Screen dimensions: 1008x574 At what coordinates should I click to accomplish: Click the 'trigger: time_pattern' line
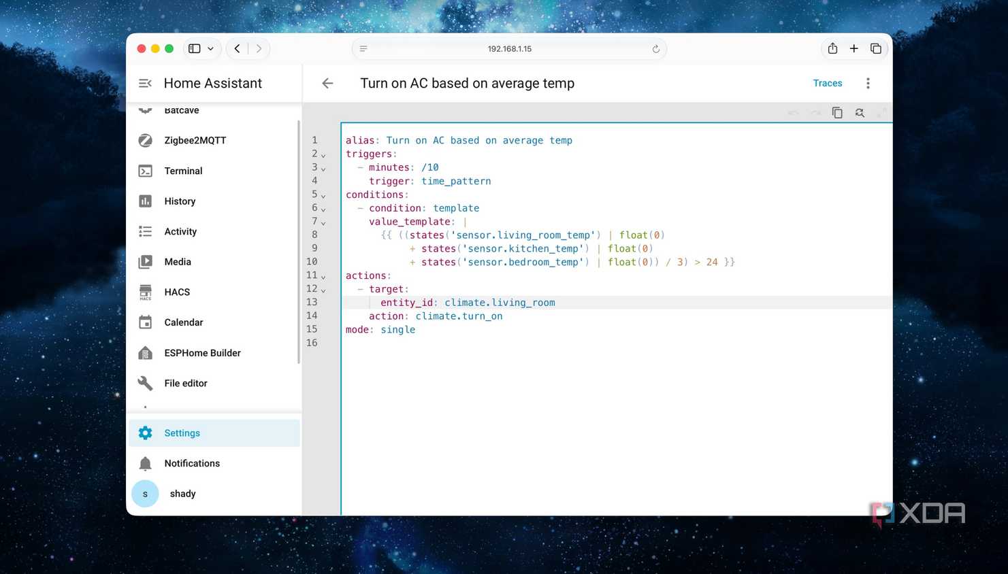429,181
